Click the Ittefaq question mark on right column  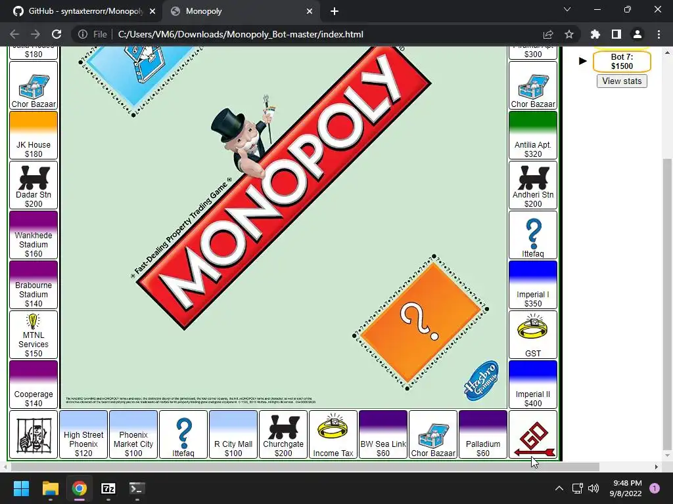(532, 234)
